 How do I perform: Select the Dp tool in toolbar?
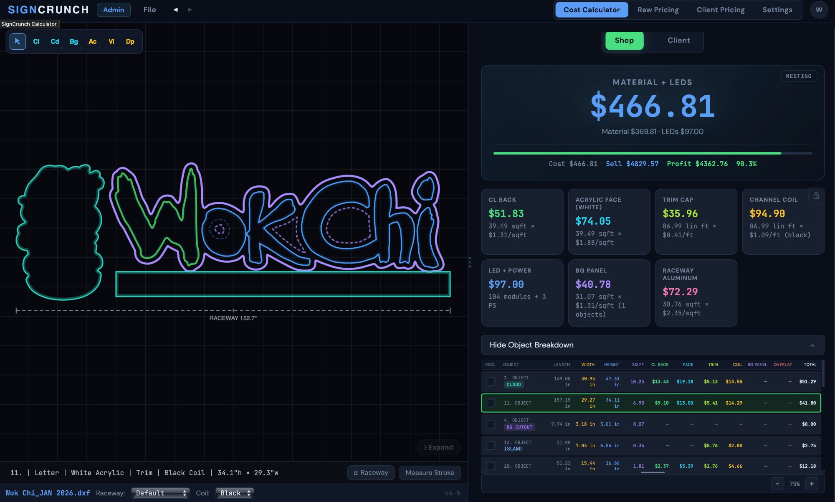click(130, 41)
